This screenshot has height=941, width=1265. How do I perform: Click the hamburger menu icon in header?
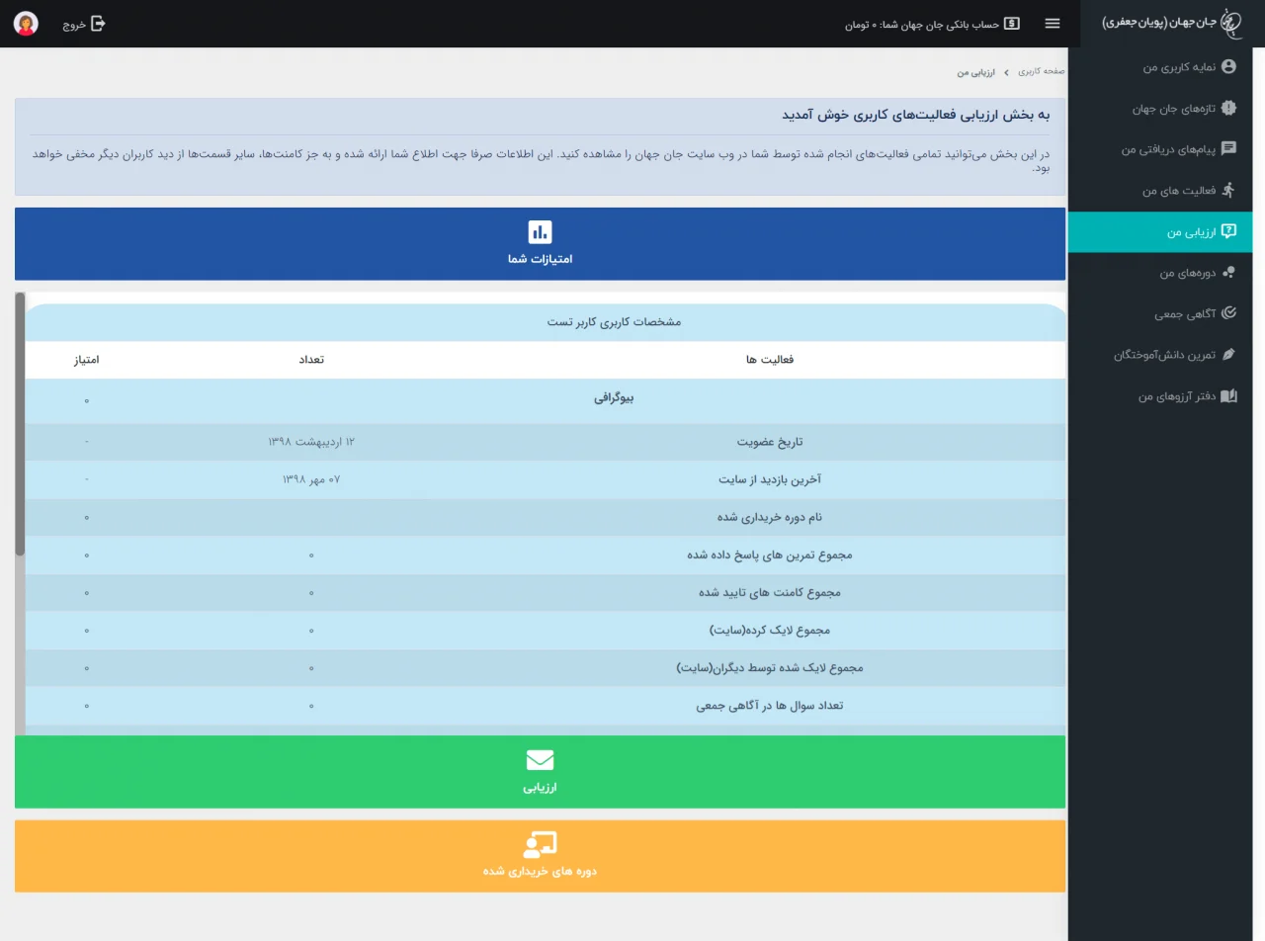pos(1053,24)
